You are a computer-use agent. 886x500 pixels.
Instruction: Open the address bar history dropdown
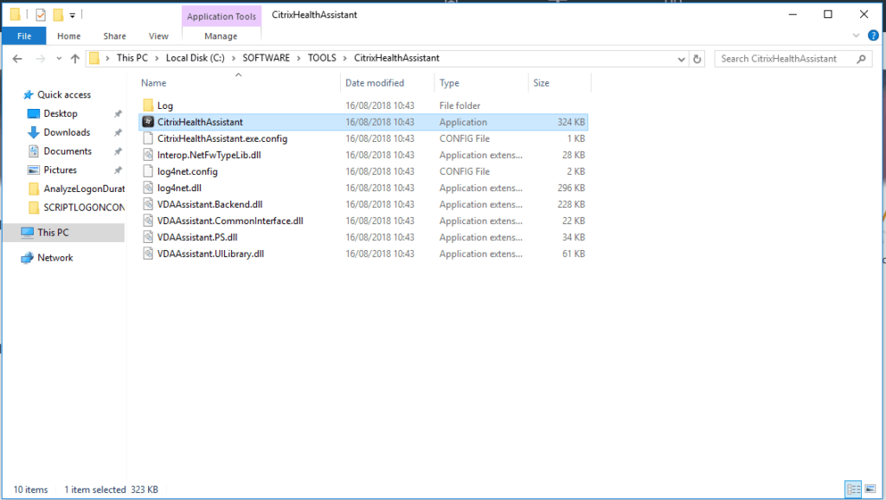[x=680, y=58]
